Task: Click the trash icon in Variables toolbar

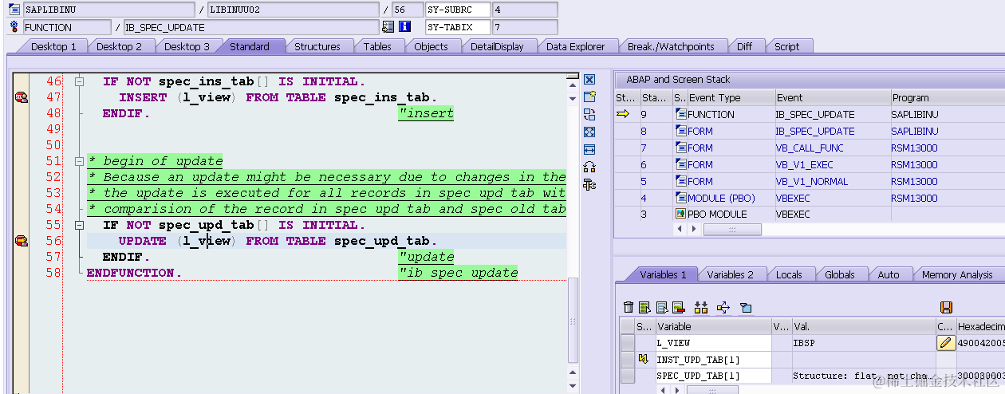Action: point(629,307)
